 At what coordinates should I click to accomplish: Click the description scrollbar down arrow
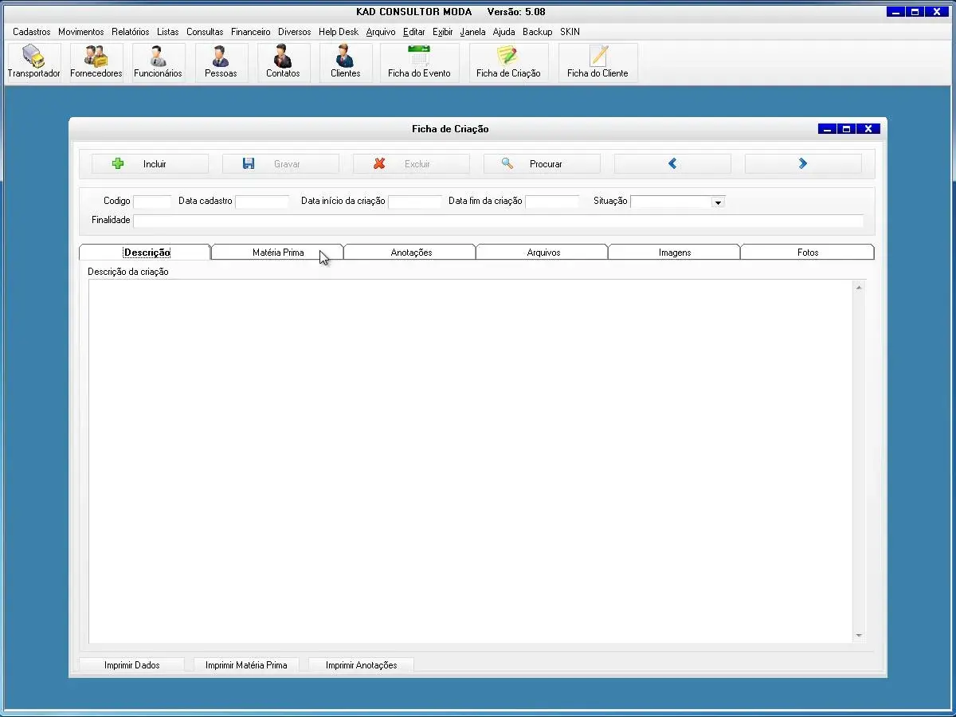859,636
